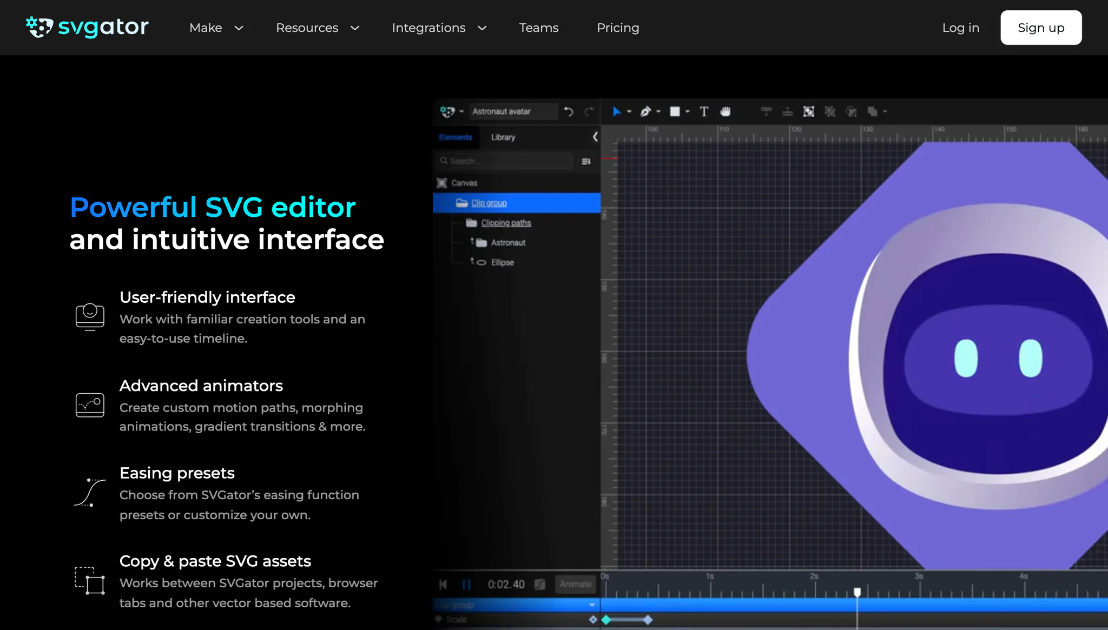Open the Teams page
The width and height of the screenshot is (1108, 630).
(539, 28)
